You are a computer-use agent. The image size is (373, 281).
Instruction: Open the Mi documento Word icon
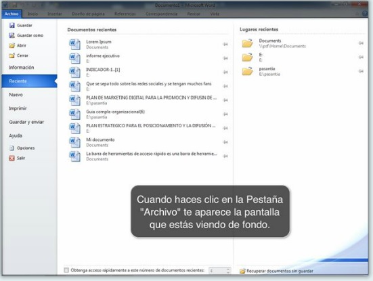pyautogui.click(x=74, y=142)
